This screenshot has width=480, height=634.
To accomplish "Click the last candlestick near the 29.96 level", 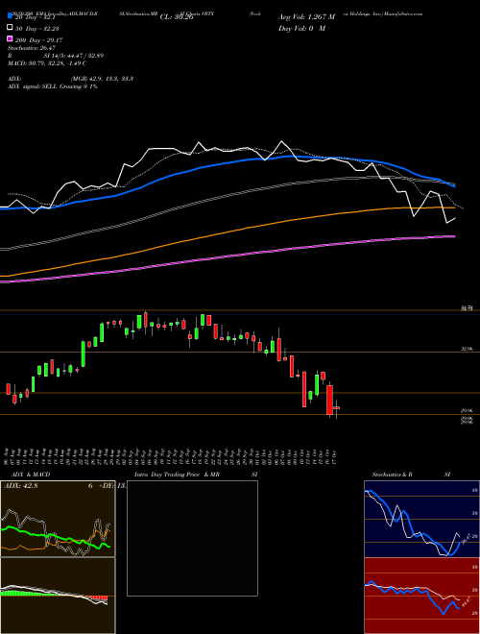I will point(336,407).
